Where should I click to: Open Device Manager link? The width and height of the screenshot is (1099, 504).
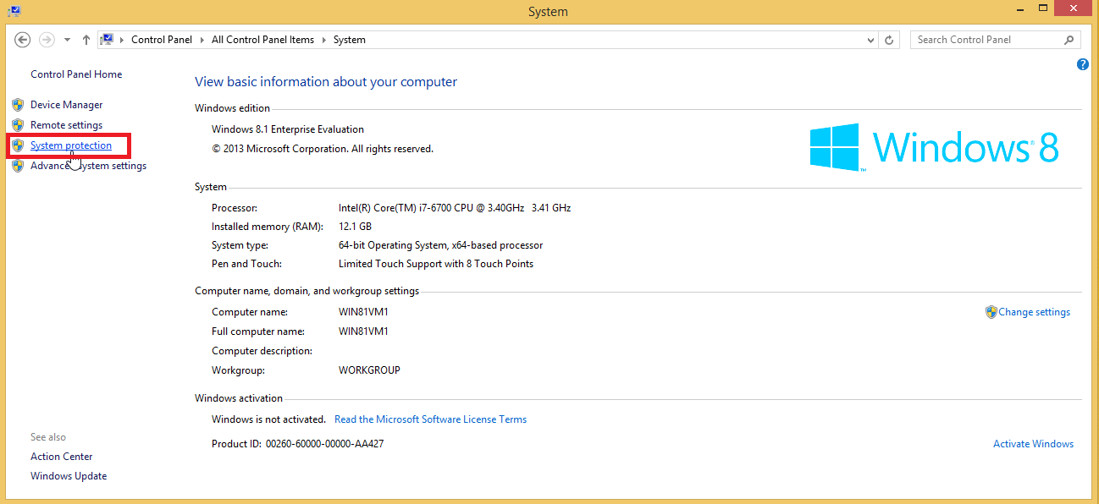coord(67,105)
